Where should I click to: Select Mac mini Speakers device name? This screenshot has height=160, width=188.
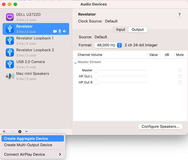click(x=33, y=74)
